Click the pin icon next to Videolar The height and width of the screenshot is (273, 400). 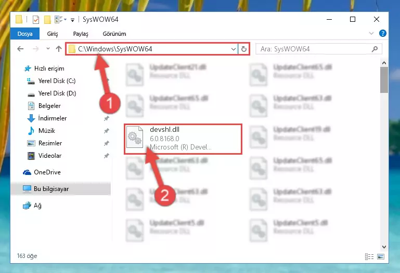(x=107, y=156)
